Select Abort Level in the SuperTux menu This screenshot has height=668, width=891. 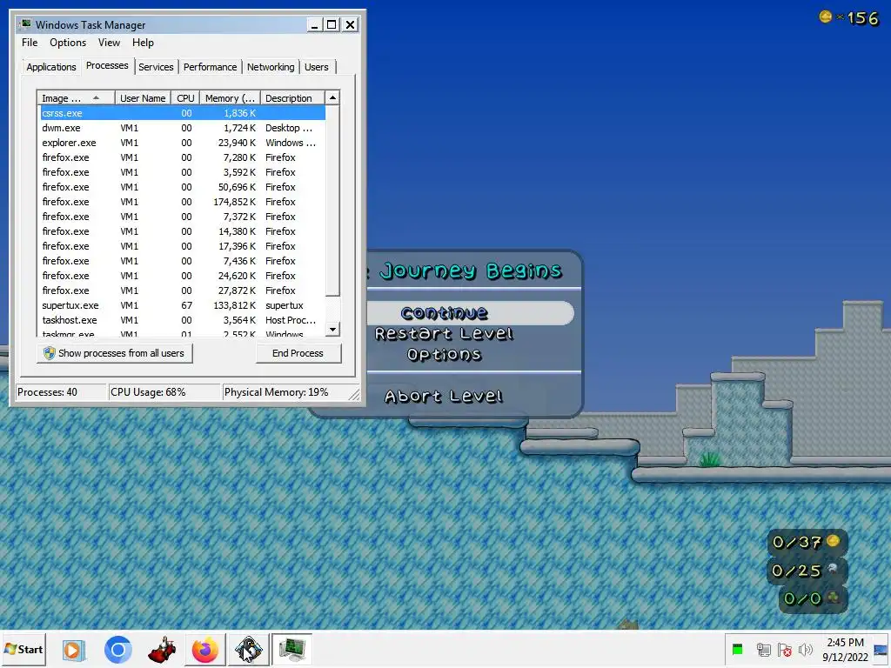point(445,397)
